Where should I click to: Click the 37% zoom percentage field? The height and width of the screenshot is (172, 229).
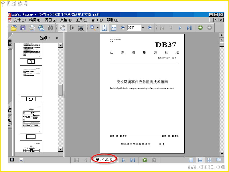(x=134, y=28)
